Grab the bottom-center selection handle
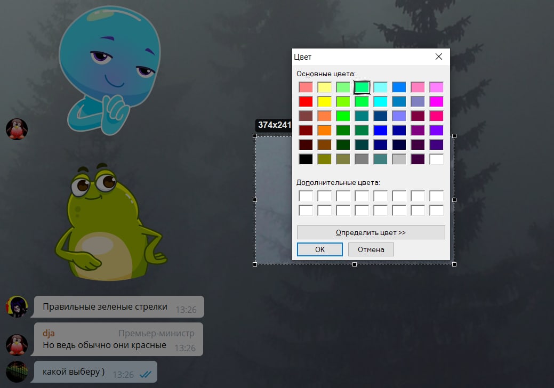The width and height of the screenshot is (554, 388). (x=355, y=264)
